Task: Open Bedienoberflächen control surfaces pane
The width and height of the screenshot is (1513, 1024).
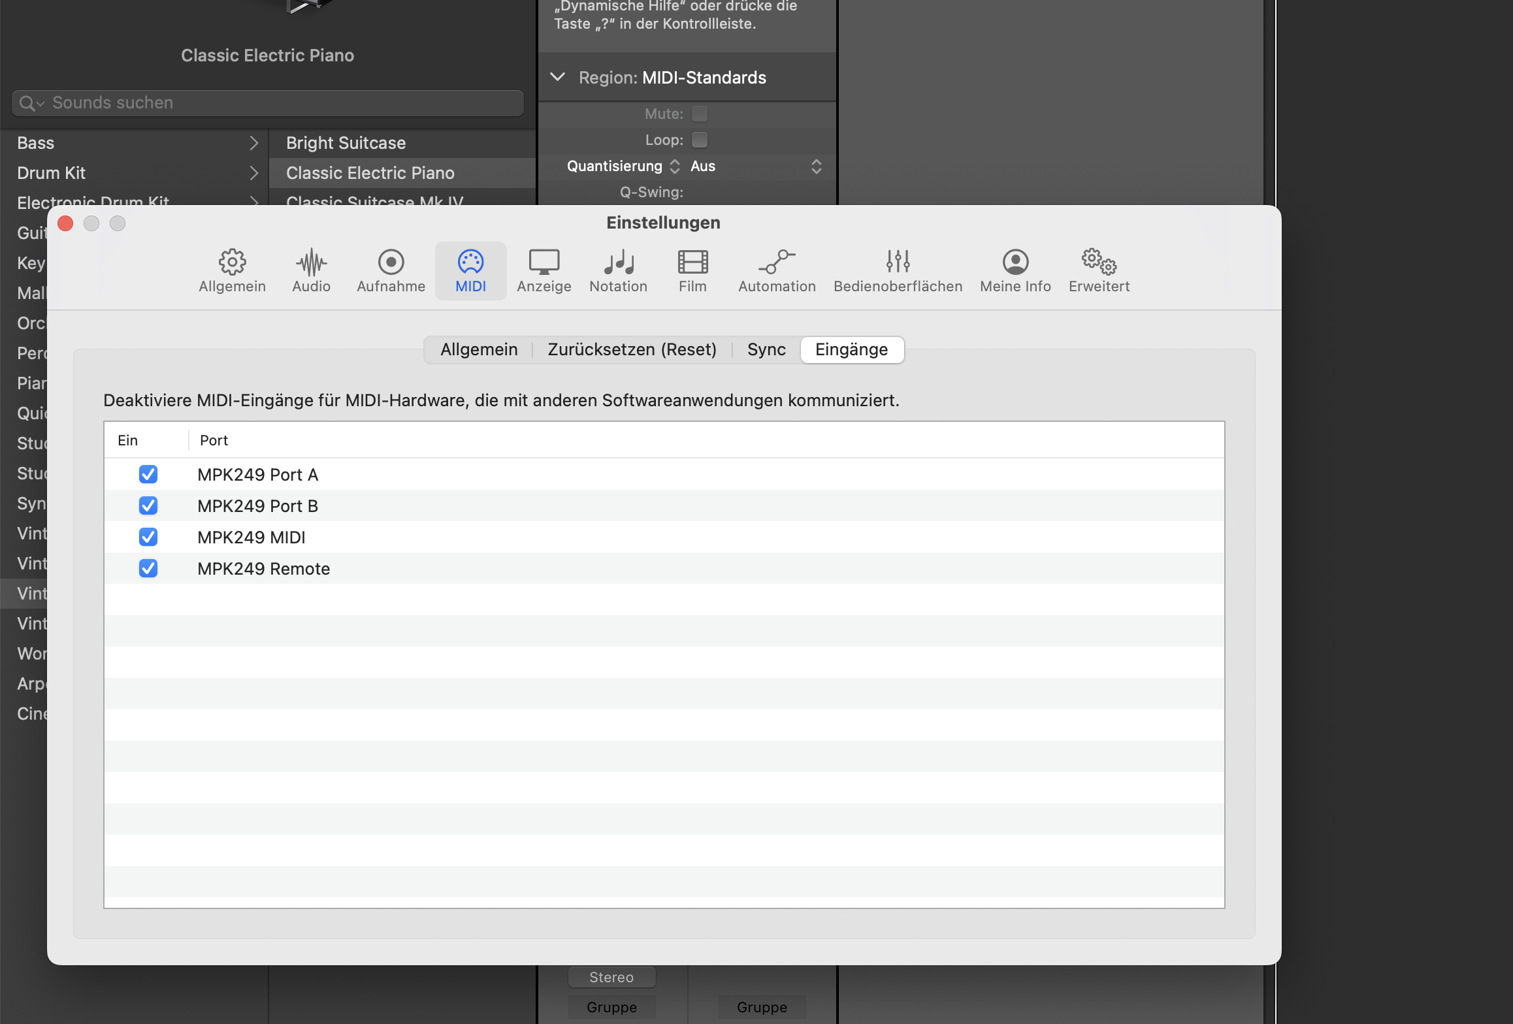Action: [x=898, y=270]
